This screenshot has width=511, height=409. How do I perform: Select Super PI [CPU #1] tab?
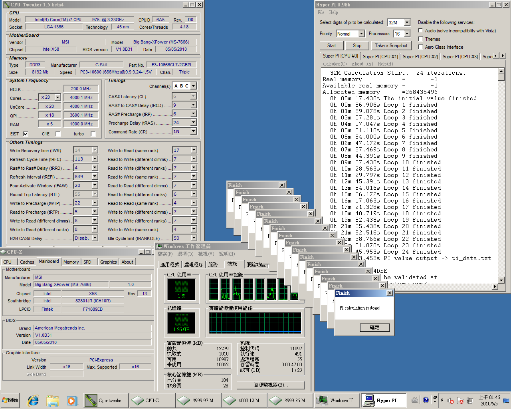coord(380,57)
